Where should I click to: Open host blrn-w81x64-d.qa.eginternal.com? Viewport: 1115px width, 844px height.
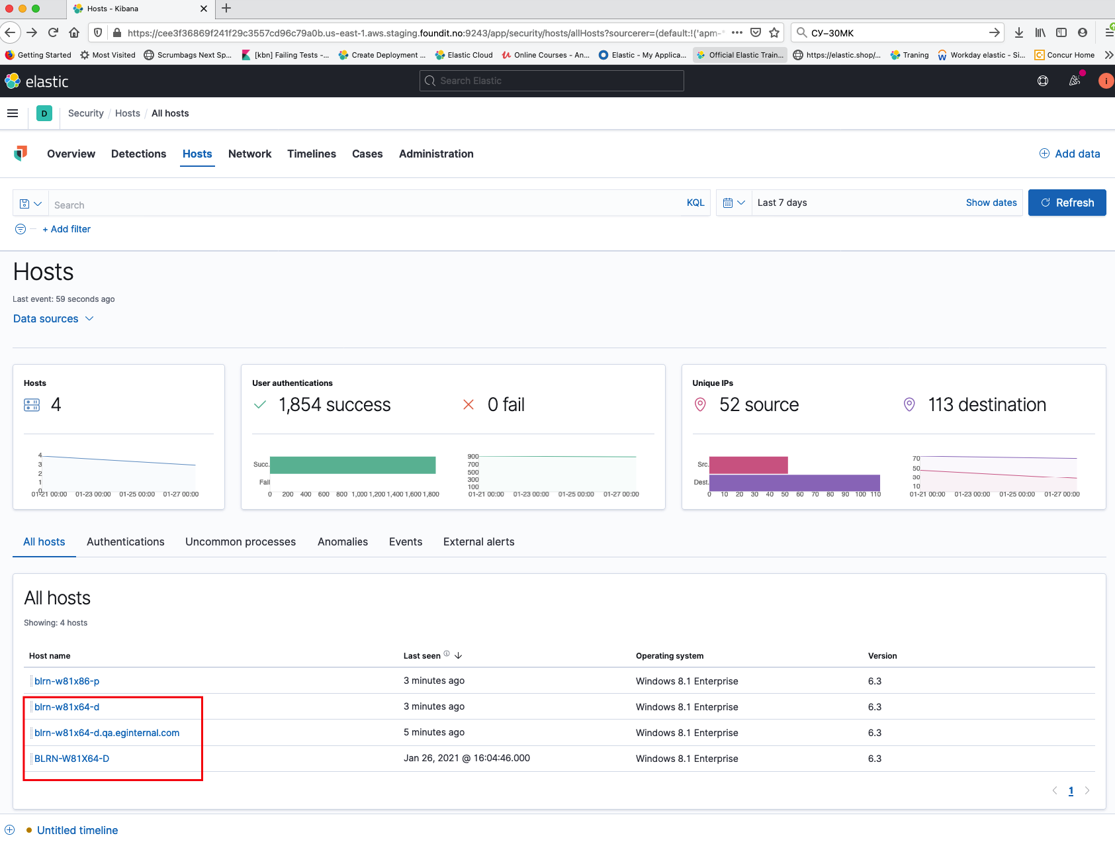(x=107, y=733)
